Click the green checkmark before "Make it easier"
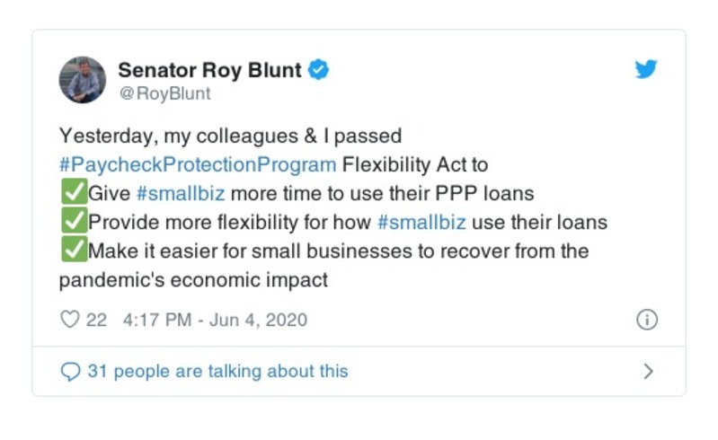This screenshot has height=440, width=718. pos(73,251)
